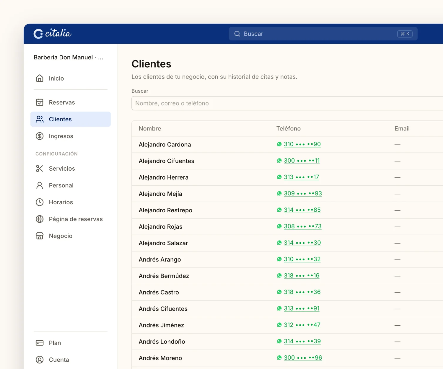Click WhatsApp icon for Andrés Moreno
443x369 pixels.
279,358
